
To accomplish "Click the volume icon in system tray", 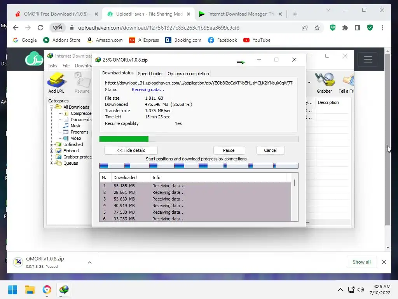I will coord(360,290).
